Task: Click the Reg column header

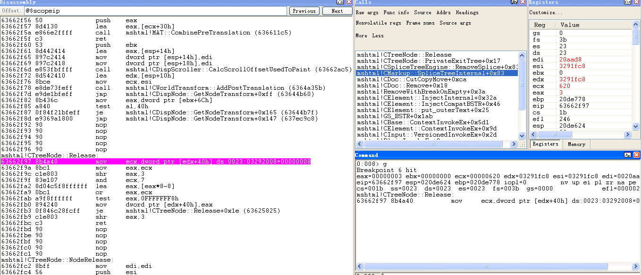Action: [x=542, y=25]
